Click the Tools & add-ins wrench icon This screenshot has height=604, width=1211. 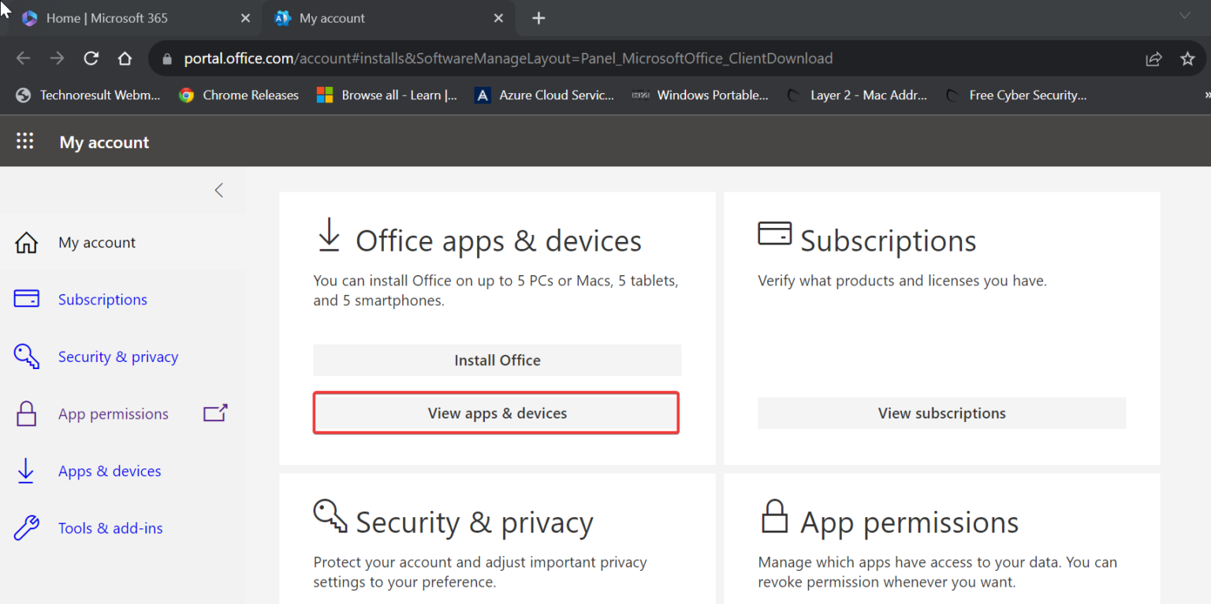[26, 528]
